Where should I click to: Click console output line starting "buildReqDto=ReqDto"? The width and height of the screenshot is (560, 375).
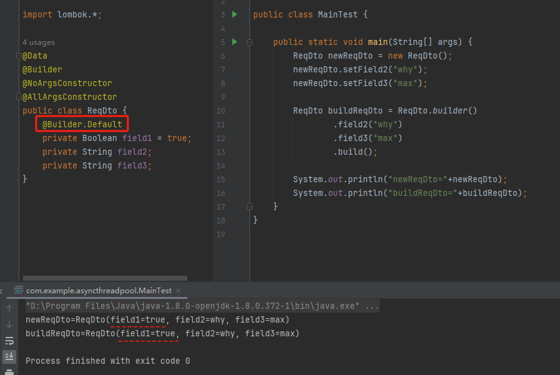point(162,334)
